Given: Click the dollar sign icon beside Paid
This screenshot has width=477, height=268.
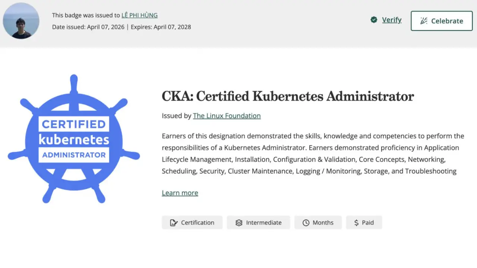Looking at the screenshot, I should pos(356,223).
